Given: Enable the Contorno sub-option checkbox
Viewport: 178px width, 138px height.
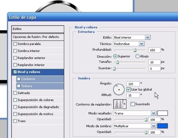Looking at the screenshot, I should click(x=19, y=79).
